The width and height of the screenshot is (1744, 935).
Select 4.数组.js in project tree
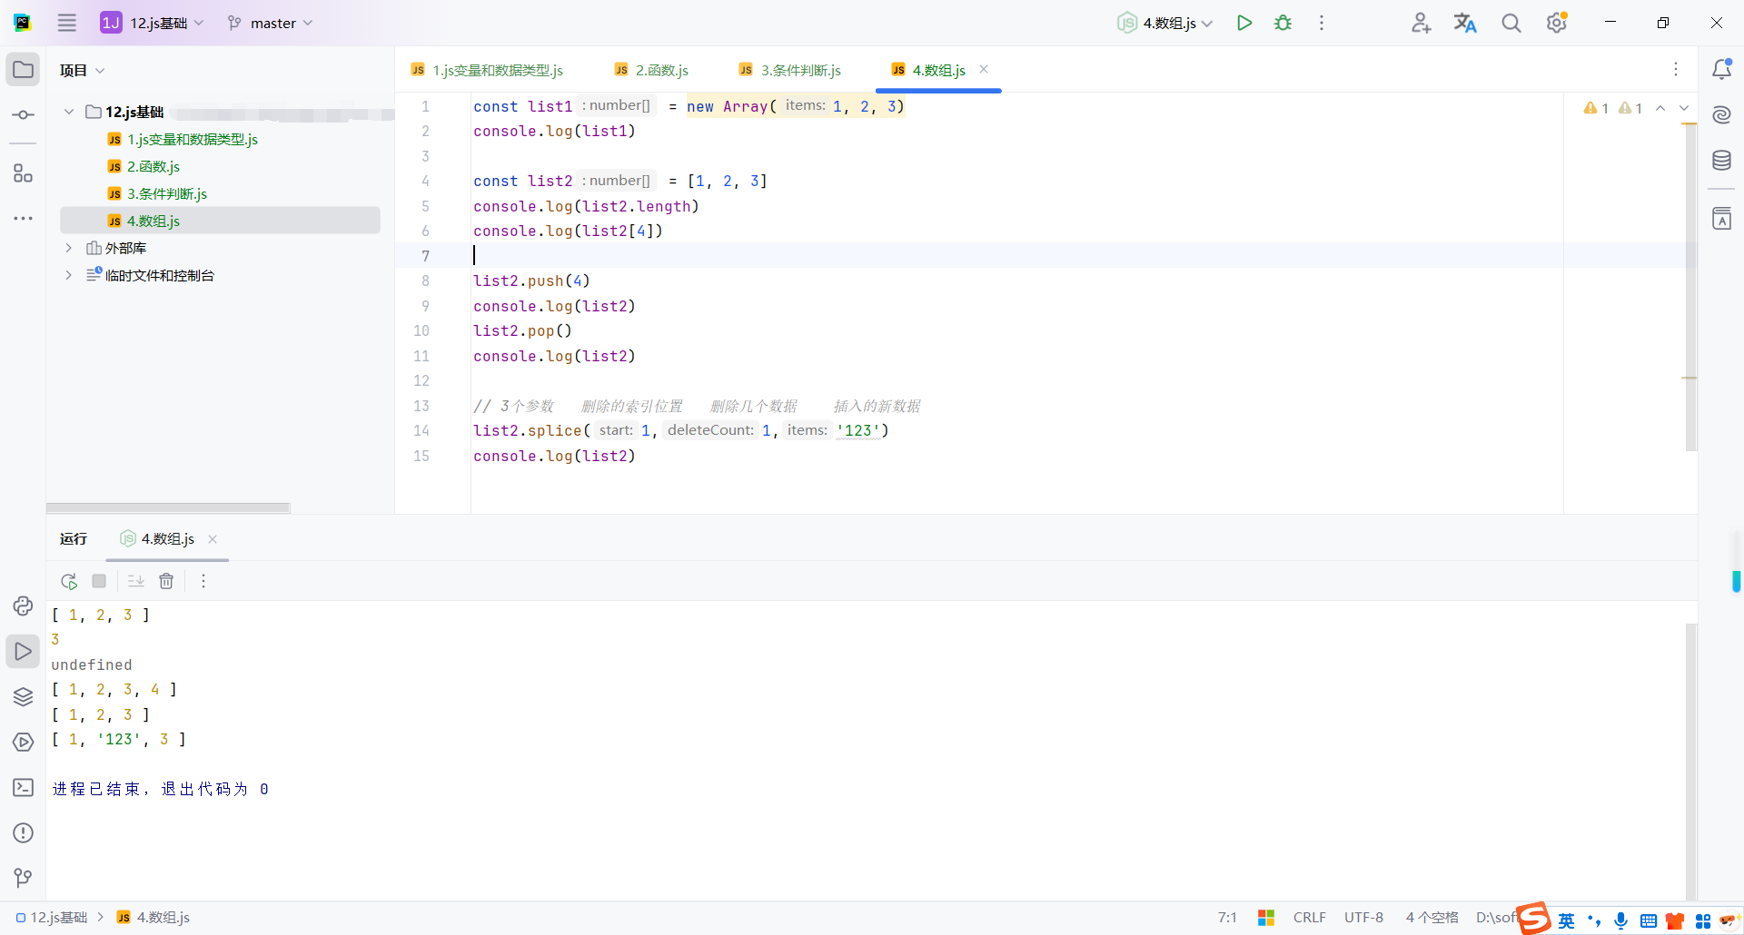coord(220,221)
